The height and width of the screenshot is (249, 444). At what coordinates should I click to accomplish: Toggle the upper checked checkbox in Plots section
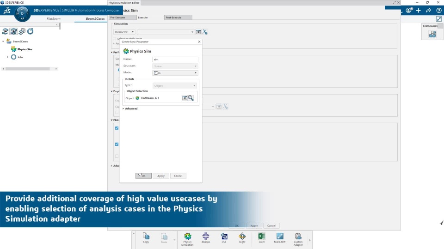click(x=117, y=128)
